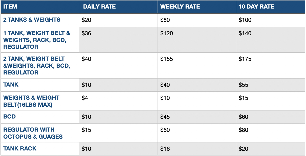
Task: Select the TANK RACK item cell
Action: click(x=20, y=148)
